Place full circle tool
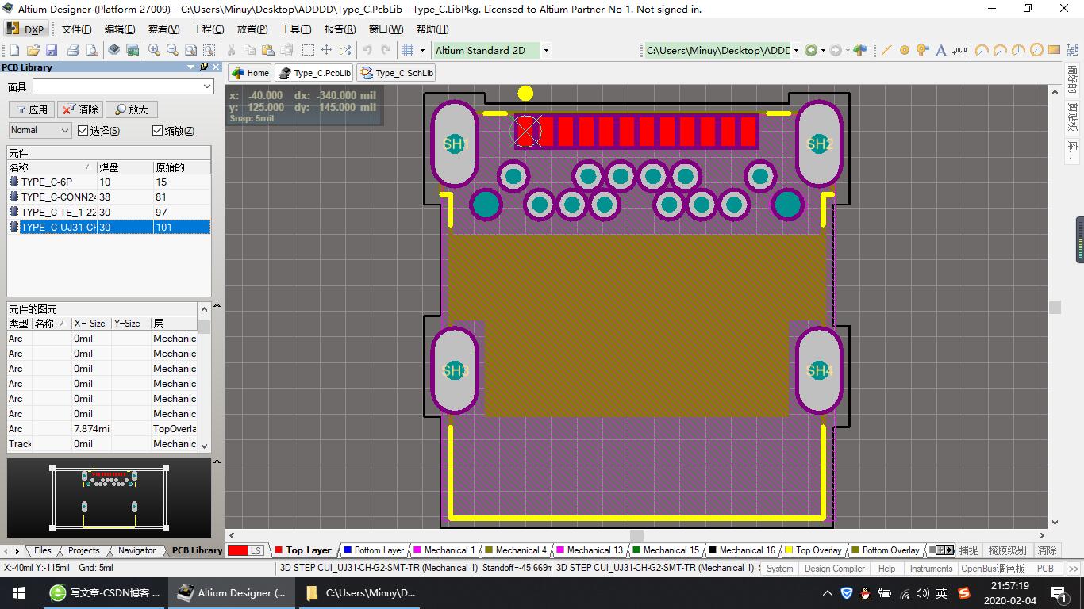The height and width of the screenshot is (609, 1084). (x=1036, y=50)
